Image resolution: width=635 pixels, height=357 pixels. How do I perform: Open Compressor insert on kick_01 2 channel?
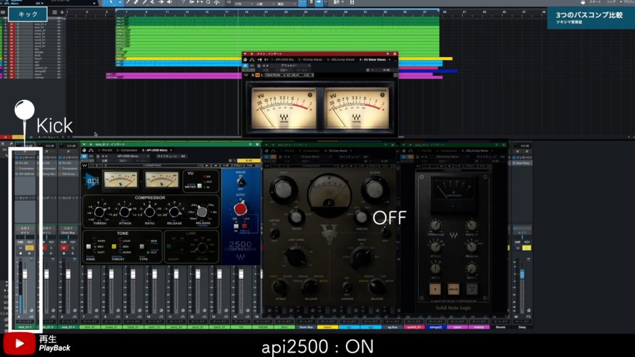[x=25, y=169]
